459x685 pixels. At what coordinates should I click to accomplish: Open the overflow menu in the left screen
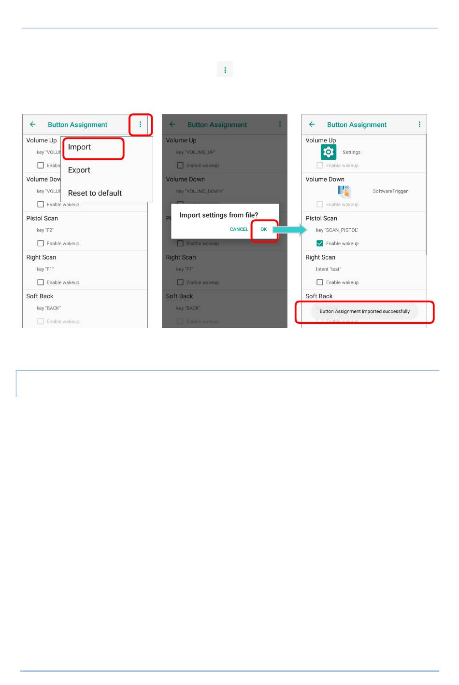[x=140, y=125]
